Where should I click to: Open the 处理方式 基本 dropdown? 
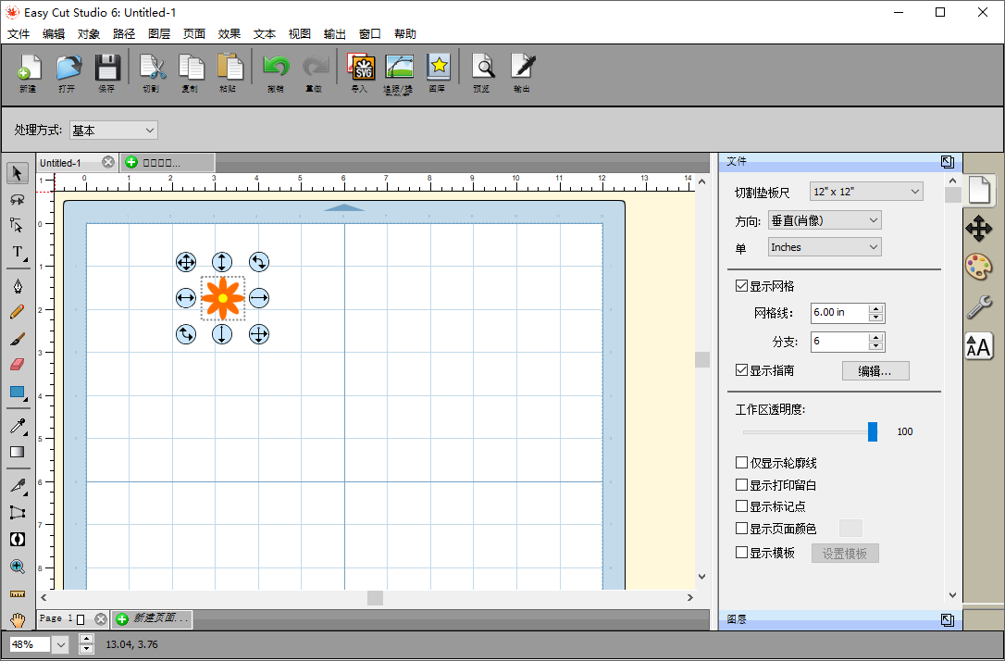[x=114, y=131]
